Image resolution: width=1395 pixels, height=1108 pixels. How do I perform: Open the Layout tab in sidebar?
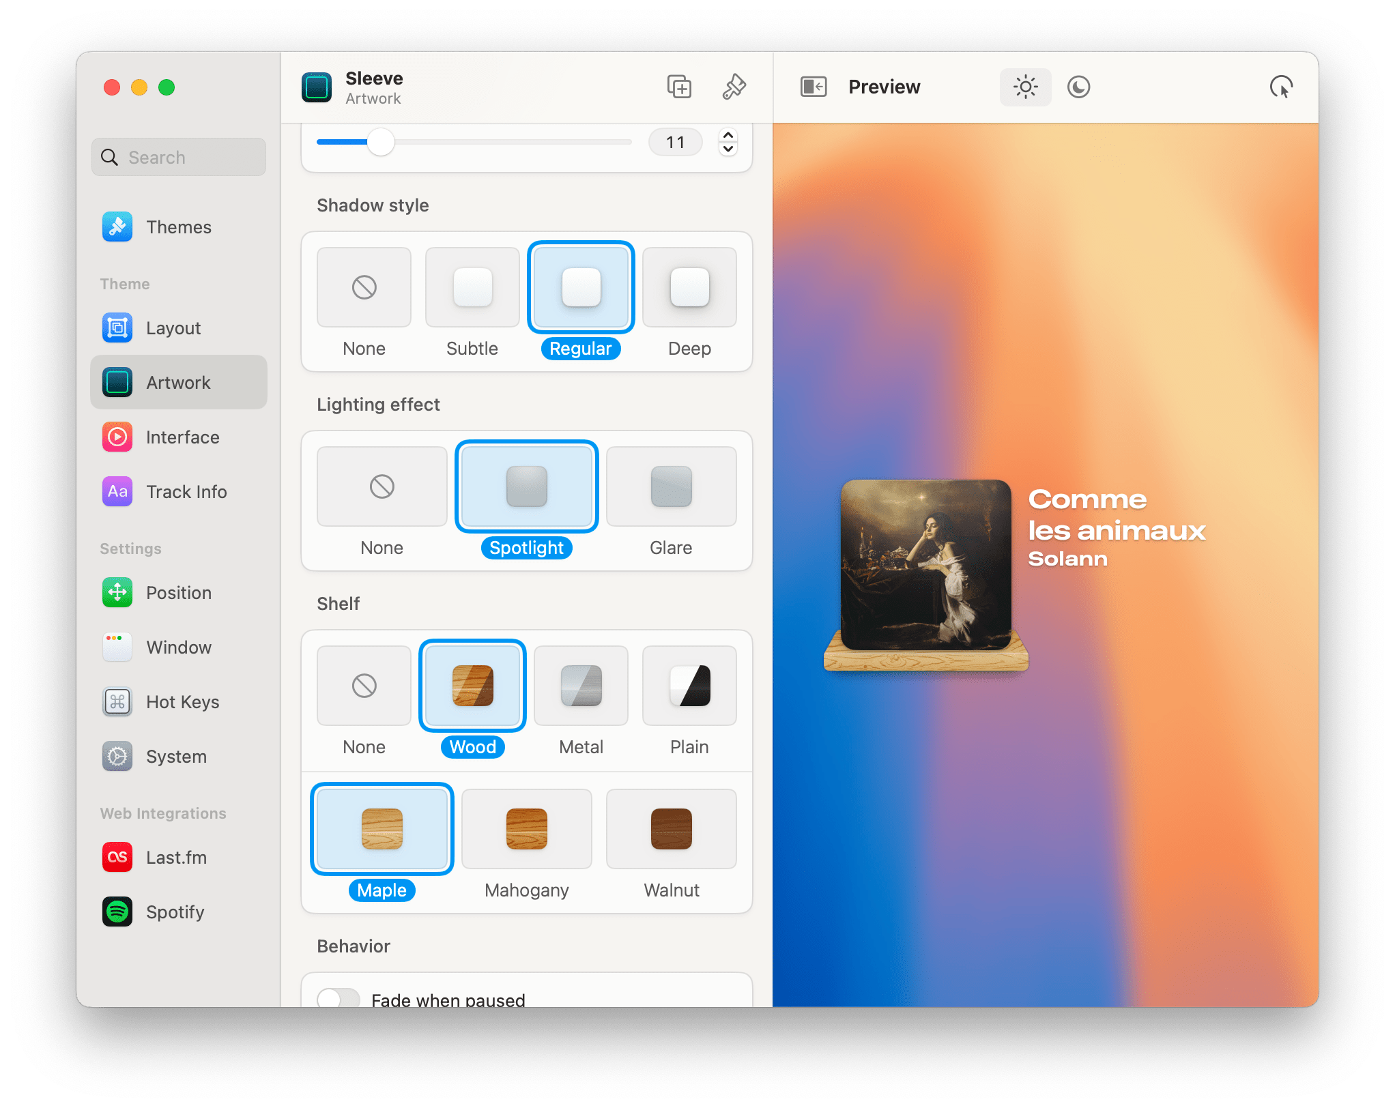pyautogui.click(x=173, y=328)
